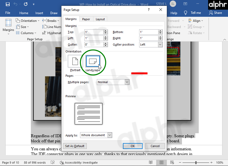Screen dimensions: 228x166
Task: Click the 88 of 996 words count
Action: click(x=35, y=163)
